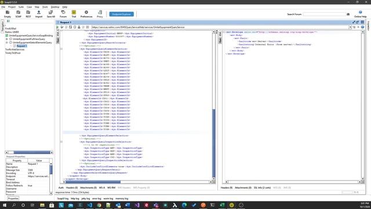This screenshot has height=209, width=371.
Task: Click the Search Forum binoculars icon
Action: (x=348, y=14)
